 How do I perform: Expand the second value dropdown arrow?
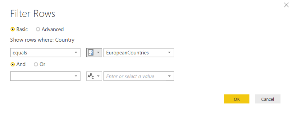point(169,76)
